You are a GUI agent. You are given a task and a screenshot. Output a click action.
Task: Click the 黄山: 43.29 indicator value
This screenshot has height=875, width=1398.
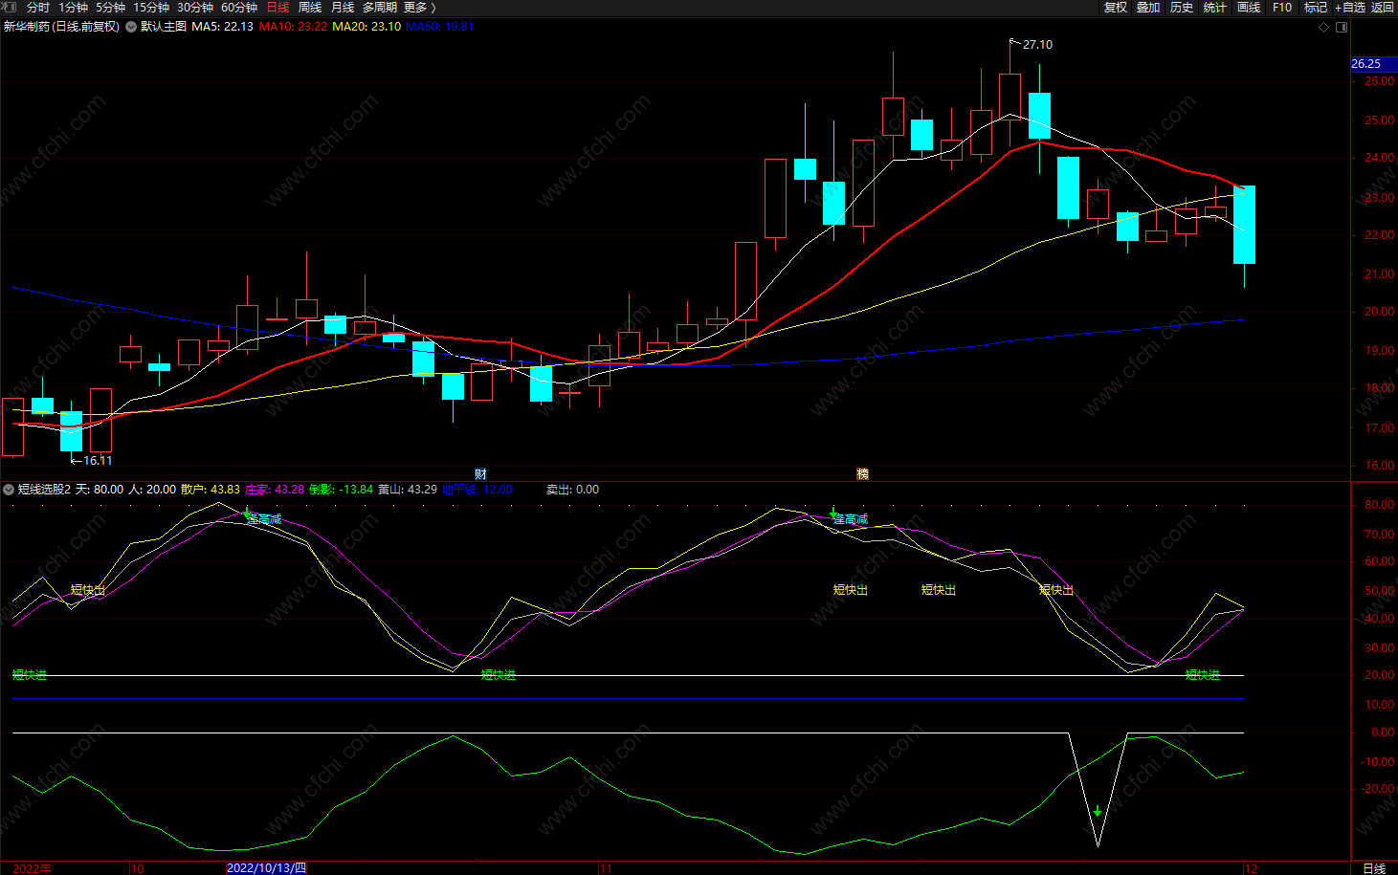[x=408, y=490]
